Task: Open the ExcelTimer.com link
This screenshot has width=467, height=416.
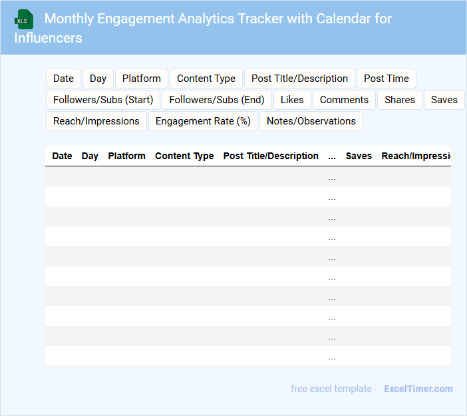Action: [x=418, y=389]
